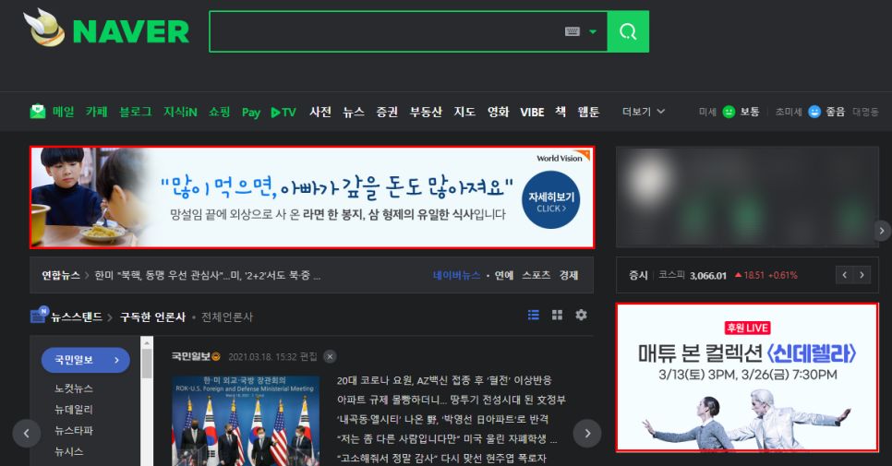Open 책 books link
The height and width of the screenshot is (466, 892).
(561, 112)
